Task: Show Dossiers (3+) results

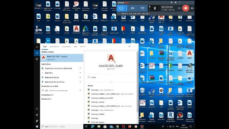Action: (x=47, y=99)
